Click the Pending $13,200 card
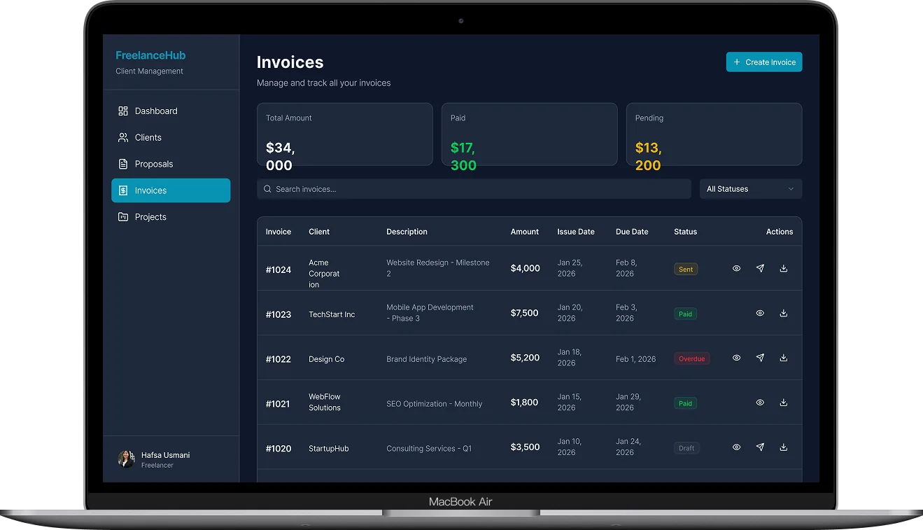The height and width of the screenshot is (530, 923). click(714, 134)
